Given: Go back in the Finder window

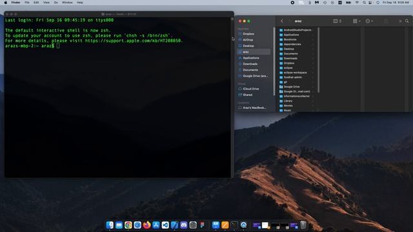Looking at the screenshot, I should coord(282,21).
